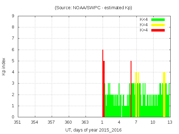Click the 'Kp index' vertical axis label
The height and width of the screenshot is (134, 179).
[x=4, y=66]
